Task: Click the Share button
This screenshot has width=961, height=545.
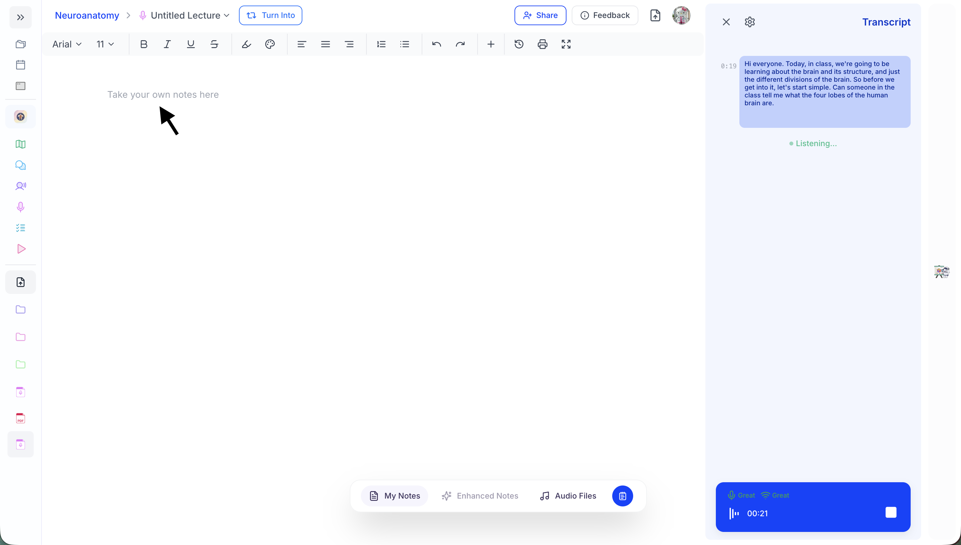Action: (x=540, y=15)
